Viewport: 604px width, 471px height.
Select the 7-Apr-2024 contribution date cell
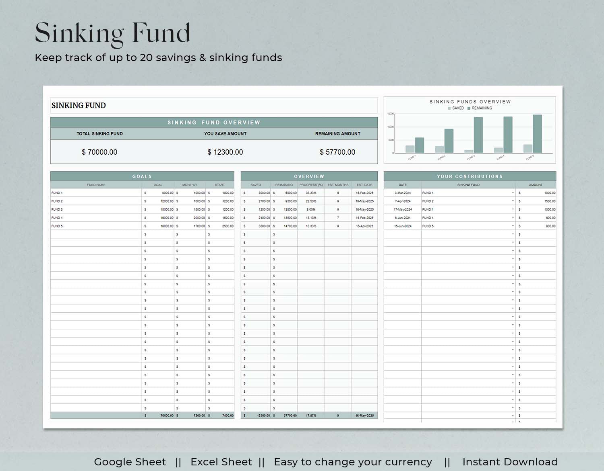tap(403, 201)
